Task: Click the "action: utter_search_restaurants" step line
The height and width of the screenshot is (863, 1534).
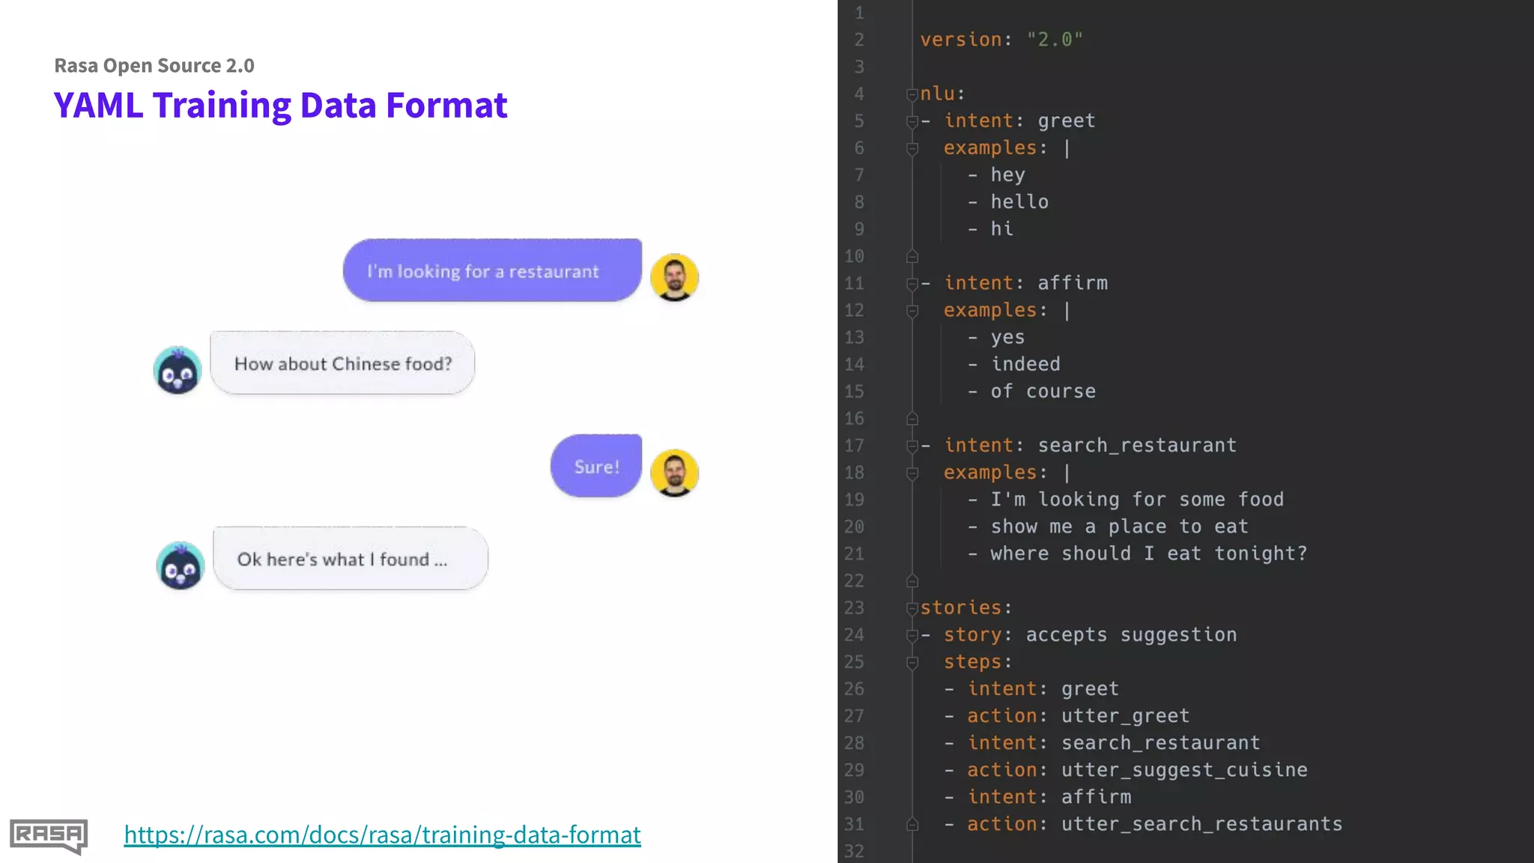Action: point(1143,824)
